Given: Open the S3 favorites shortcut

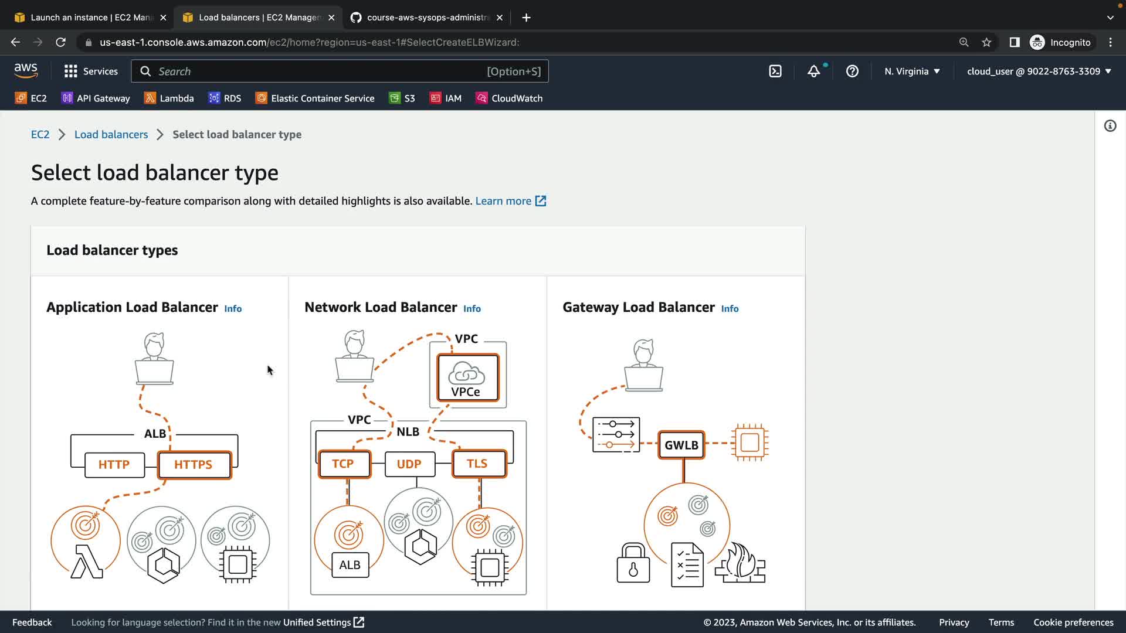Looking at the screenshot, I should coord(402,98).
